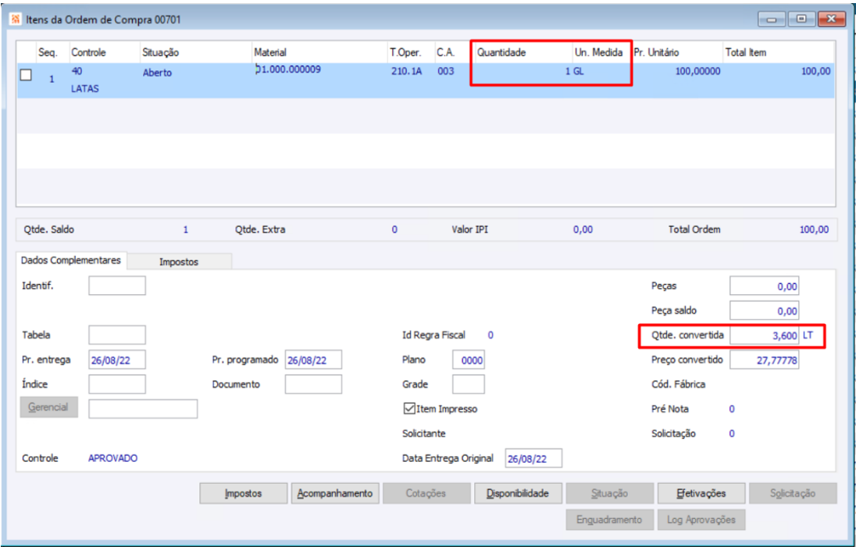This screenshot has height=547, width=856.
Task: Click the Cotações button
Action: [x=426, y=494]
